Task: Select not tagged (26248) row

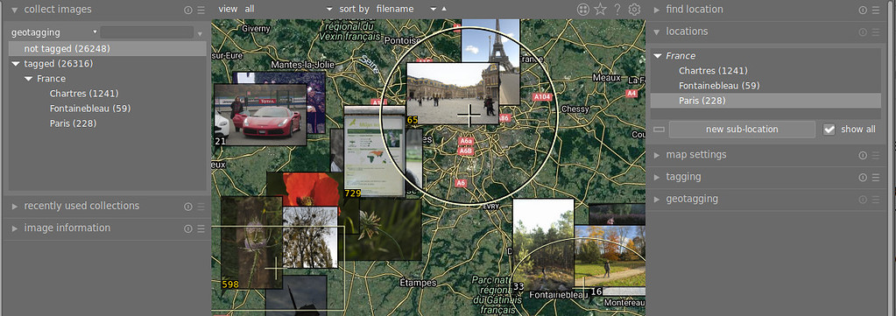Action: pos(108,49)
